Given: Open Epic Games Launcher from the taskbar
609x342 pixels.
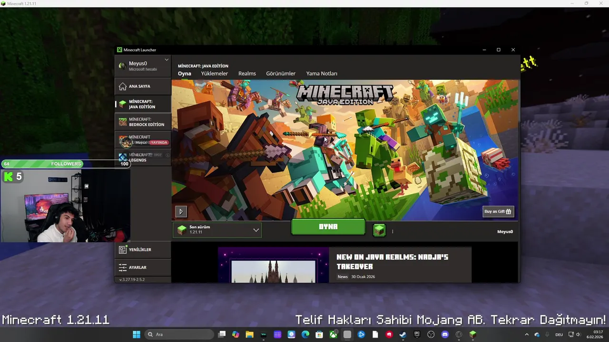Looking at the screenshot, I should (x=417, y=334).
